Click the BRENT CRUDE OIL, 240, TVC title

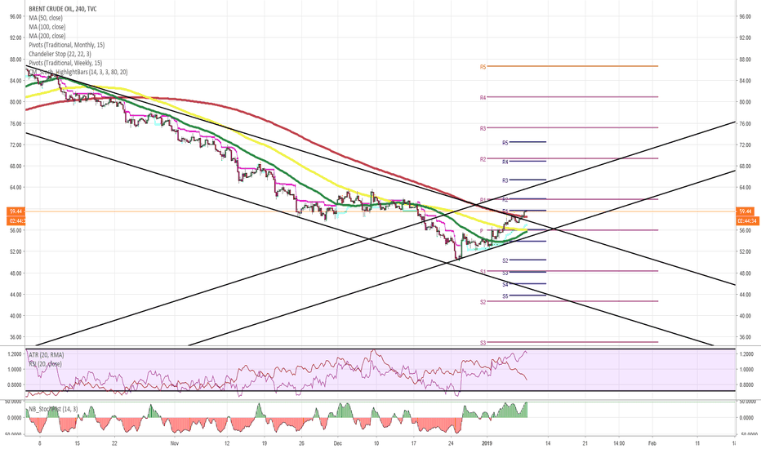click(x=63, y=9)
